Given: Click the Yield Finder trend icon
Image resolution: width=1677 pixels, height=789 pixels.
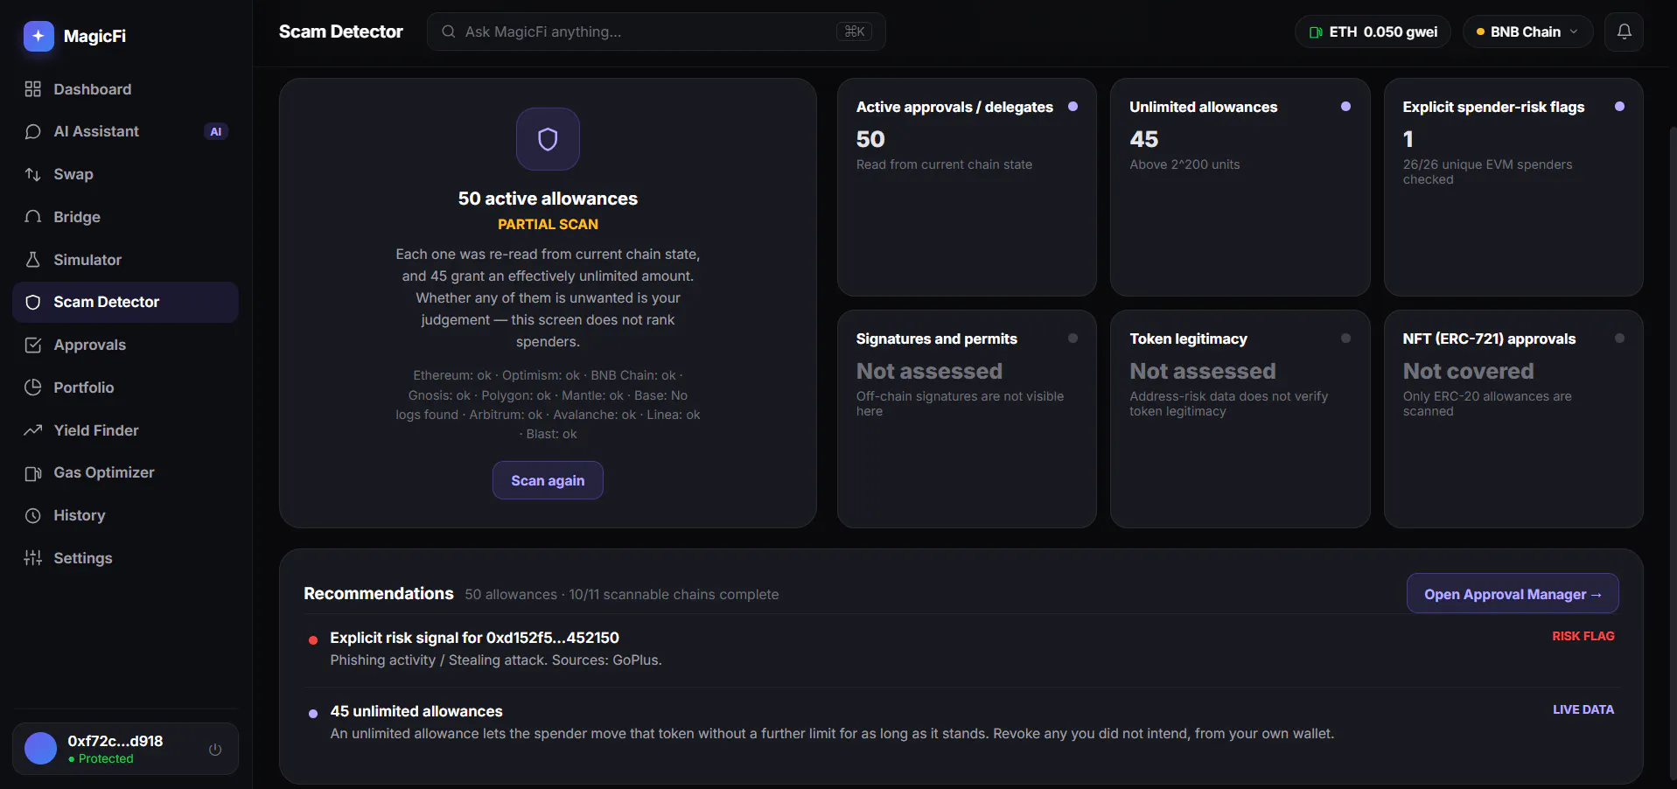Looking at the screenshot, I should tap(33, 430).
